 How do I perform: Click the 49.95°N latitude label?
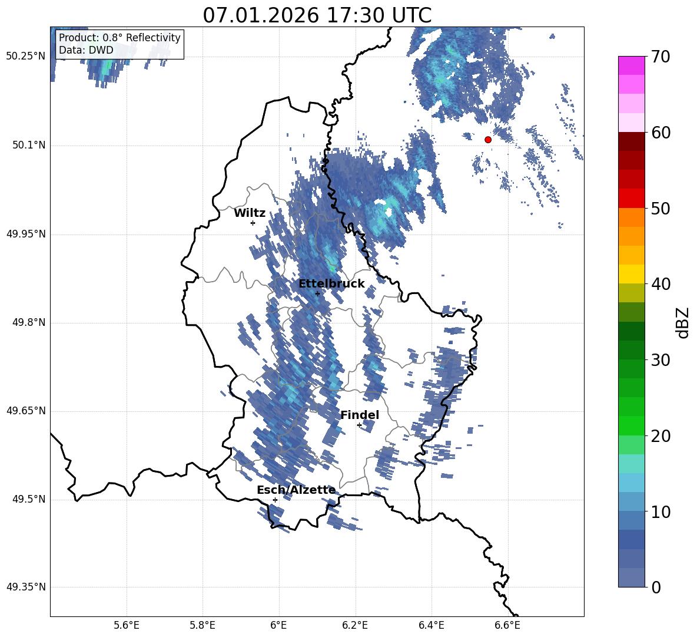[26, 234]
